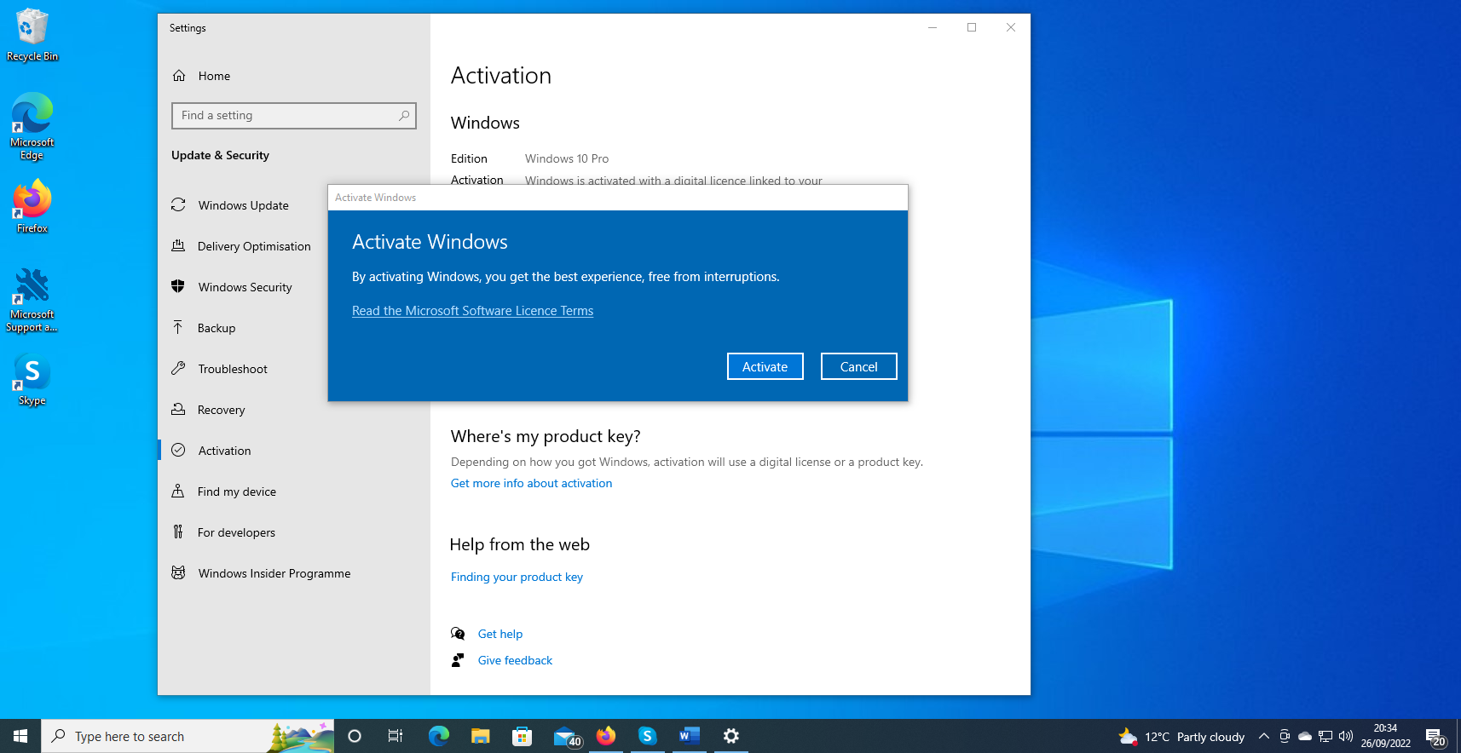Maximize the Settings window
The width and height of the screenshot is (1461, 753).
pyautogui.click(x=972, y=27)
